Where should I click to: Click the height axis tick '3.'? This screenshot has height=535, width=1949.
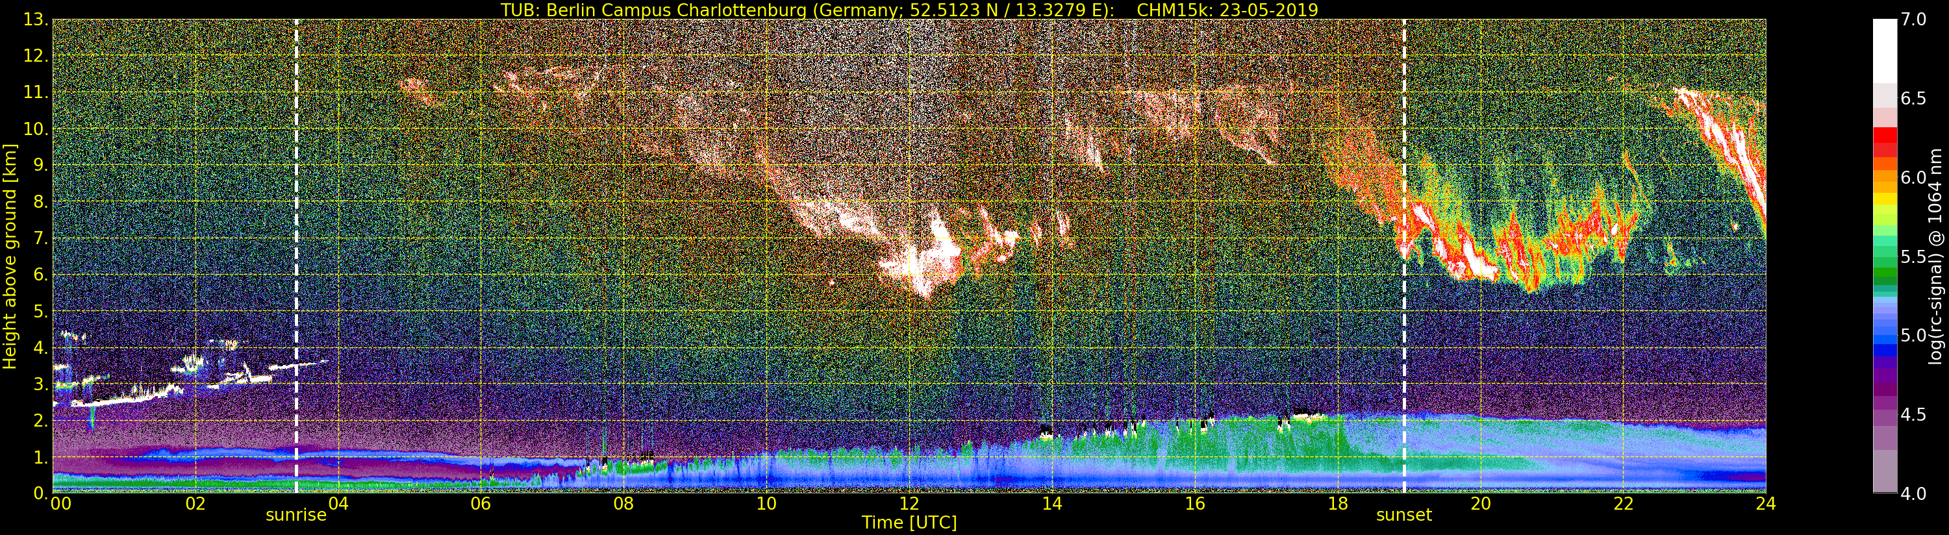tap(40, 384)
